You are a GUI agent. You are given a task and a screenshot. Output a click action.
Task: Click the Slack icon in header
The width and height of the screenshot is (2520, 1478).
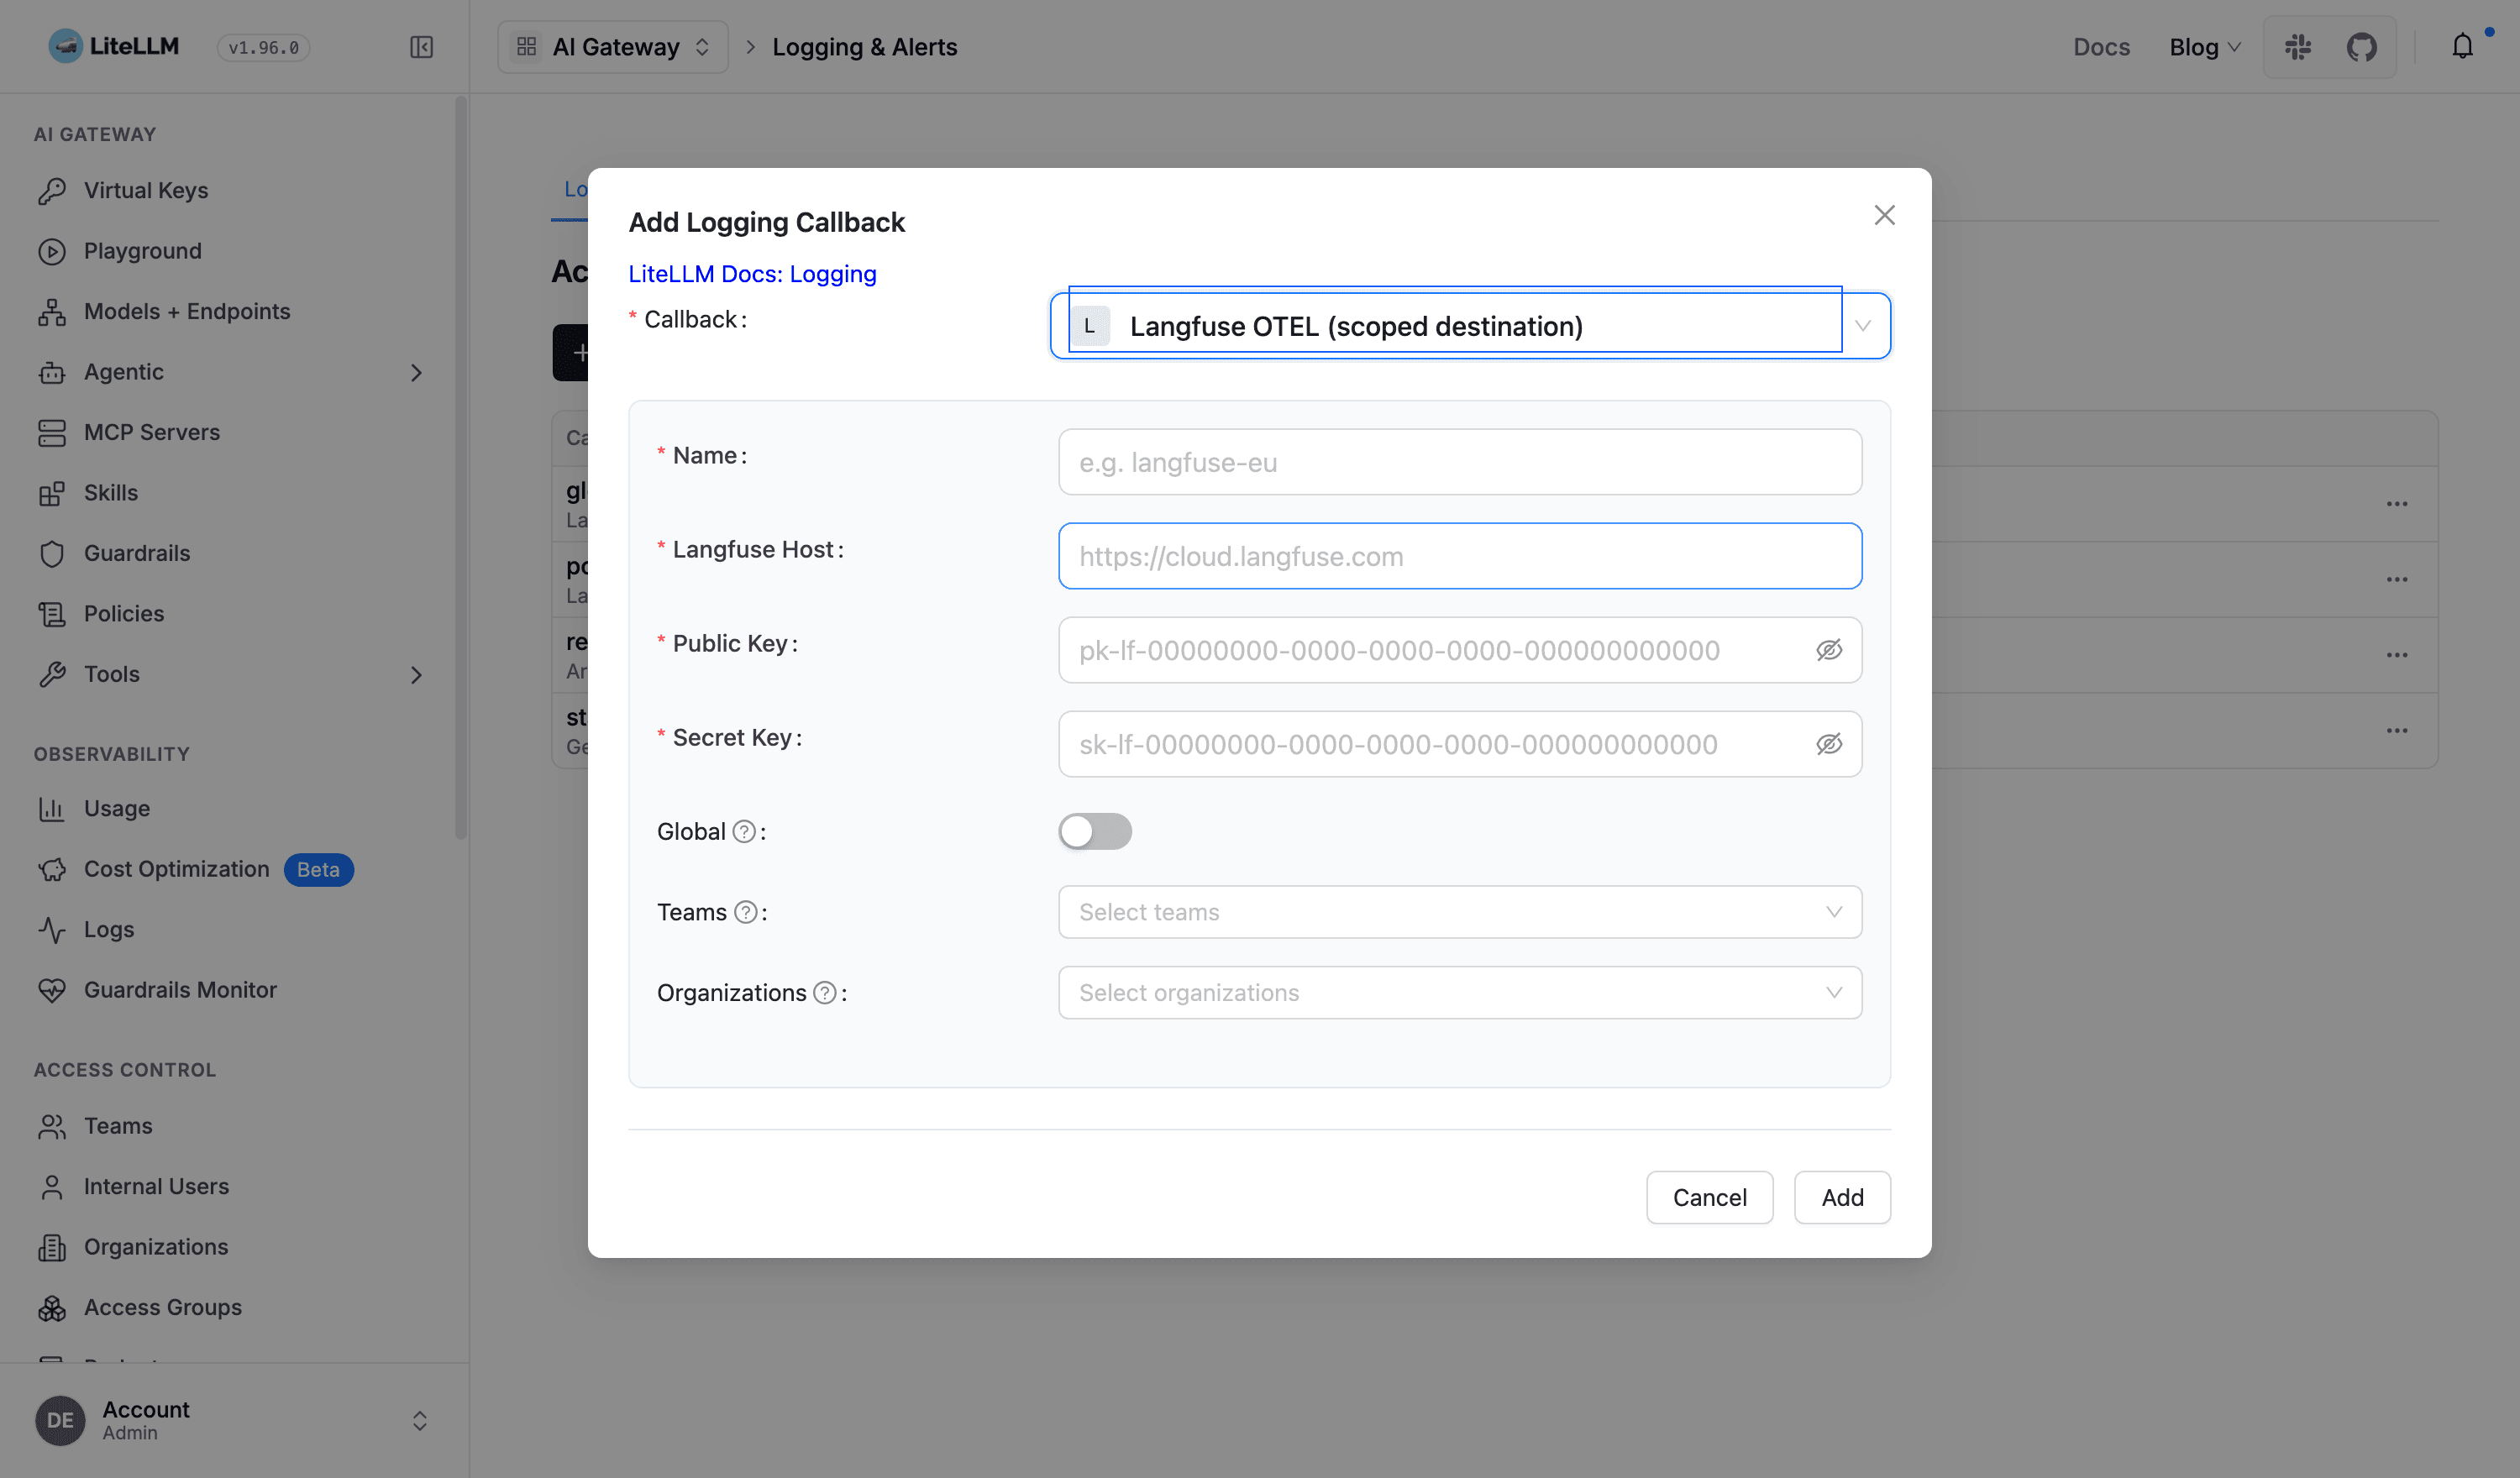coord(2298,47)
